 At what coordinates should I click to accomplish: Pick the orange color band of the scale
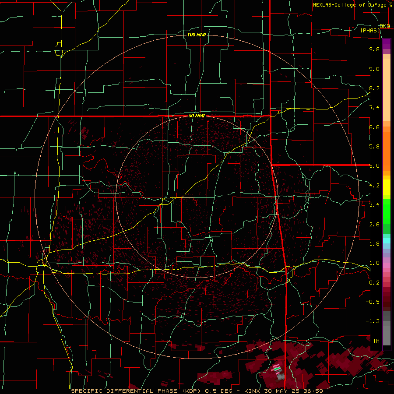tap(387, 151)
